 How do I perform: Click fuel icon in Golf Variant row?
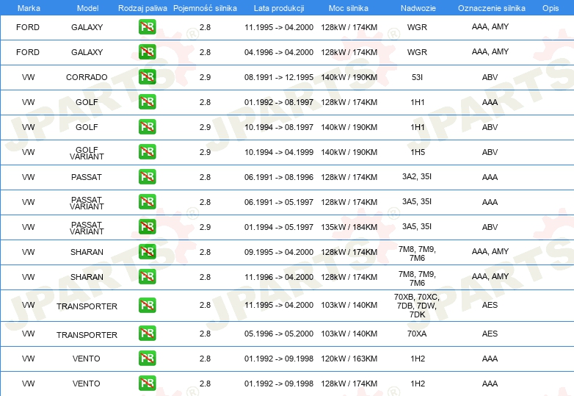(x=147, y=151)
